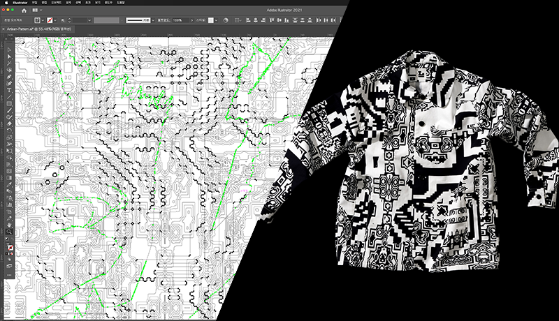The image size is (559, 321).
Task: Select the Lasso tool
Action: tap(9, 70)
